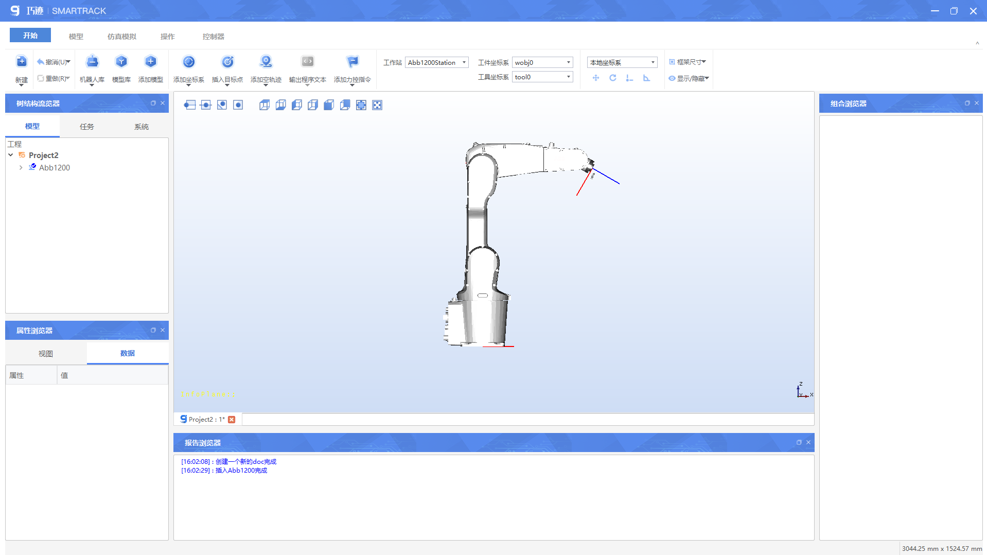Select the 仿真模拟 ribbon tab
The width and height of the screenshot is (987, 555).
pos(122,37)
